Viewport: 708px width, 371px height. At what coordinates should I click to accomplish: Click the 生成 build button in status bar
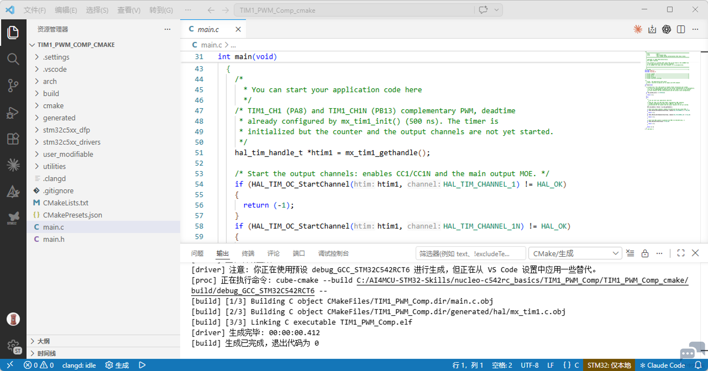click(x=118, y=365)
